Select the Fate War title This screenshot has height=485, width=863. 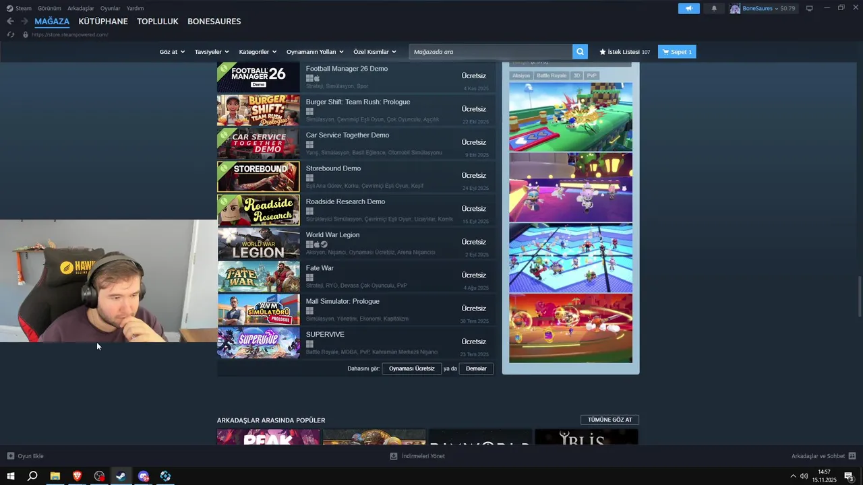tap(320, 268)
